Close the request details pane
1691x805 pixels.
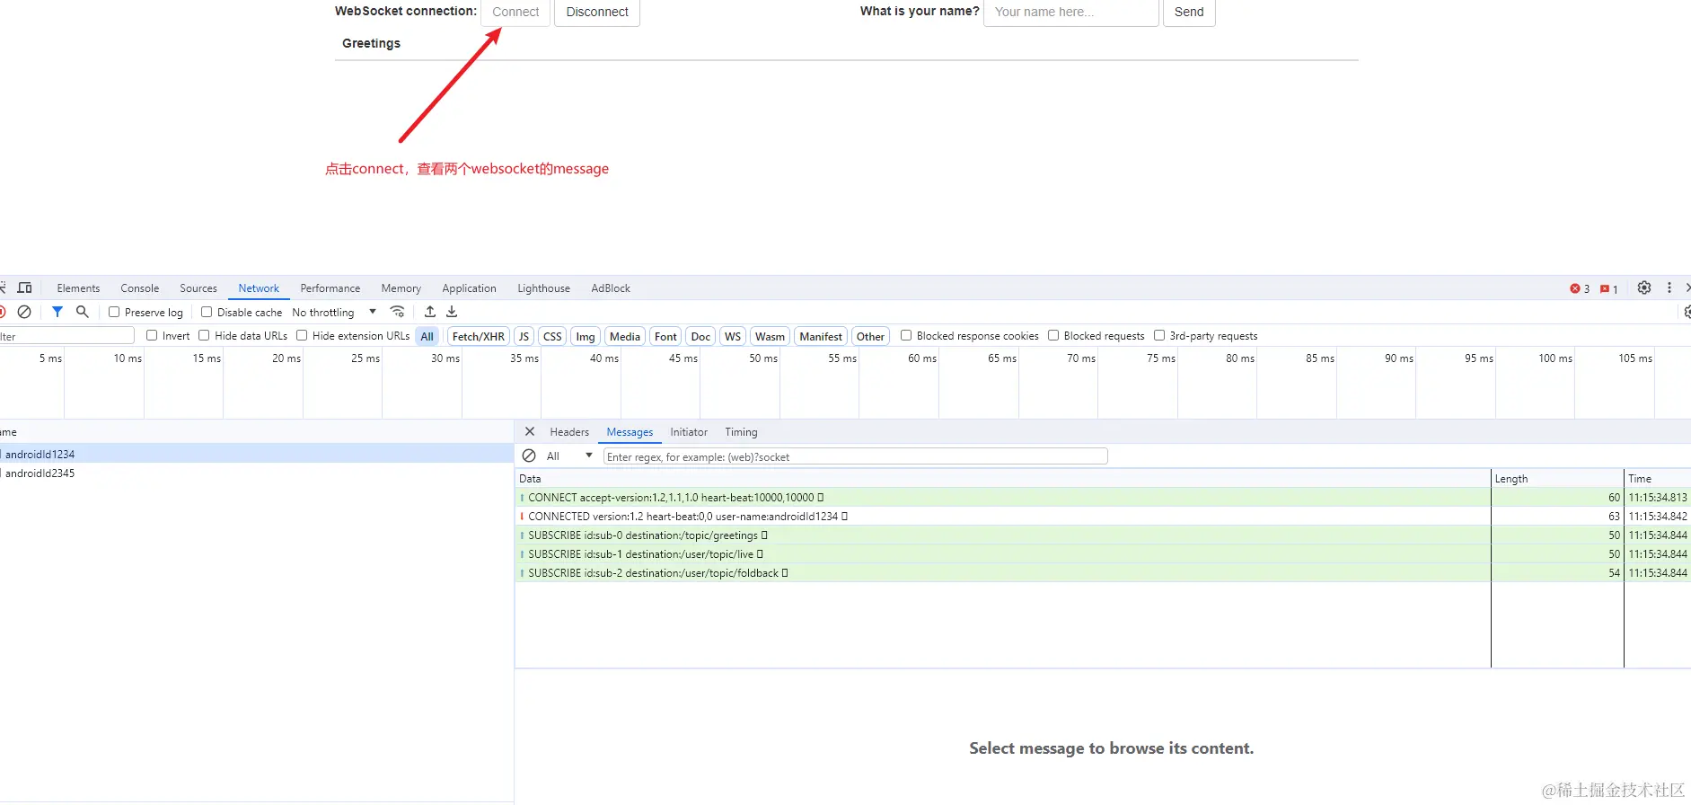[530, 432]
